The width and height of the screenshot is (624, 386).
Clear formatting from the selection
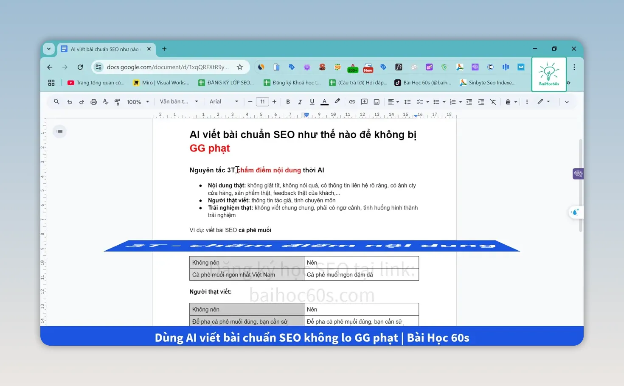(493, 102)
